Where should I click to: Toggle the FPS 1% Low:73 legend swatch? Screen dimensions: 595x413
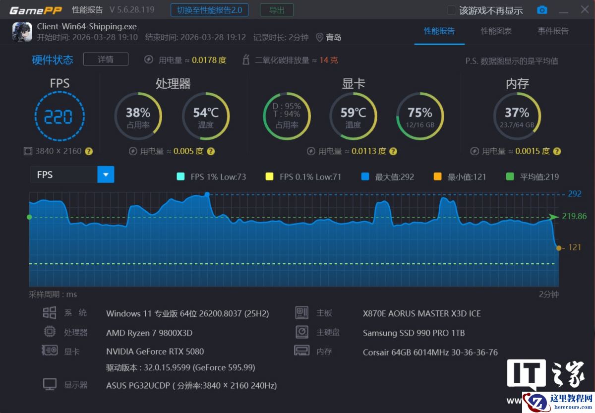pyautogui.click(x=180, y=177)
